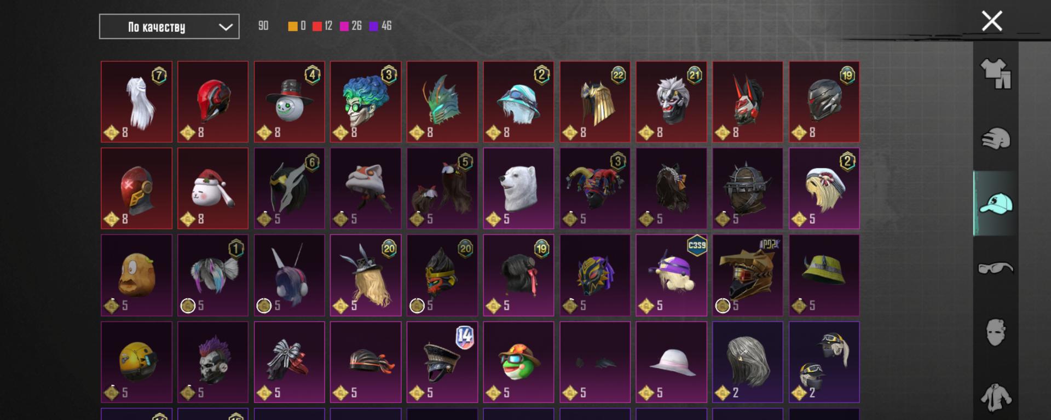Viewport: 1051px width, 420px height.
Task: Open the sunglasses category icon
Action: [996, 268]
